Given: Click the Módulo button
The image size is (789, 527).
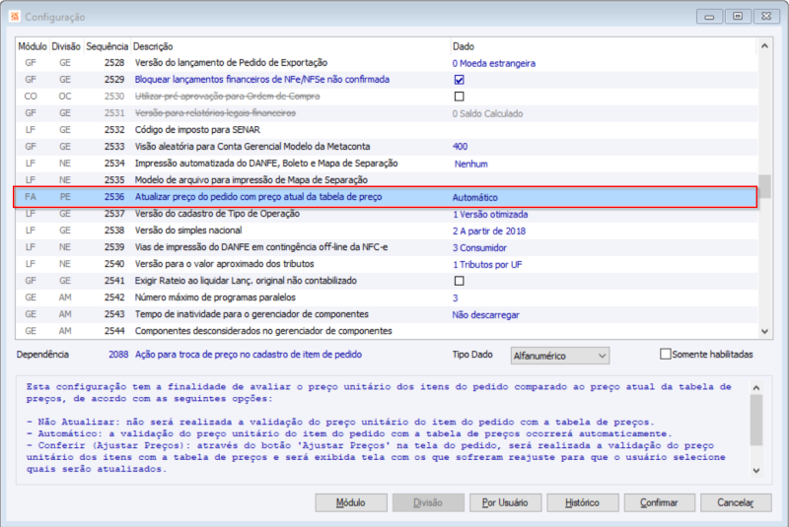Looking at the screenshot, I should [x=351, y=502].
